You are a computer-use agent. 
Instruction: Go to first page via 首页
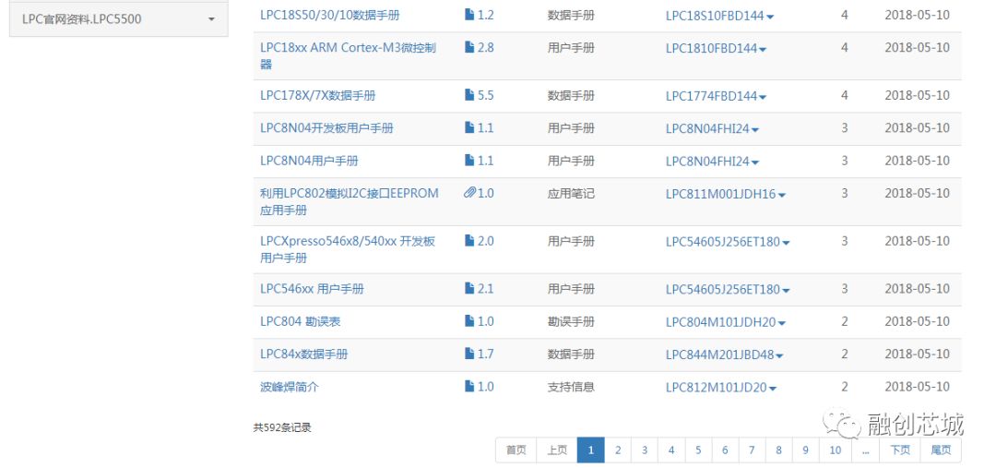pyautogui.click(x=516, y=450)
